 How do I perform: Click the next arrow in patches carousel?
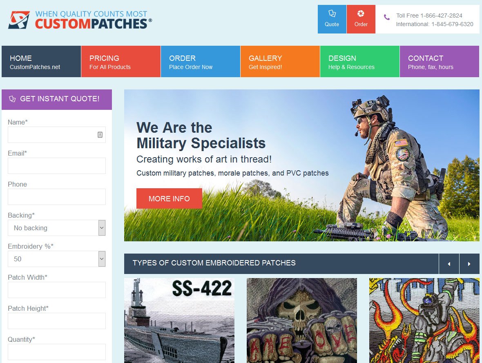pyautogui.click(x=469, y=264)
